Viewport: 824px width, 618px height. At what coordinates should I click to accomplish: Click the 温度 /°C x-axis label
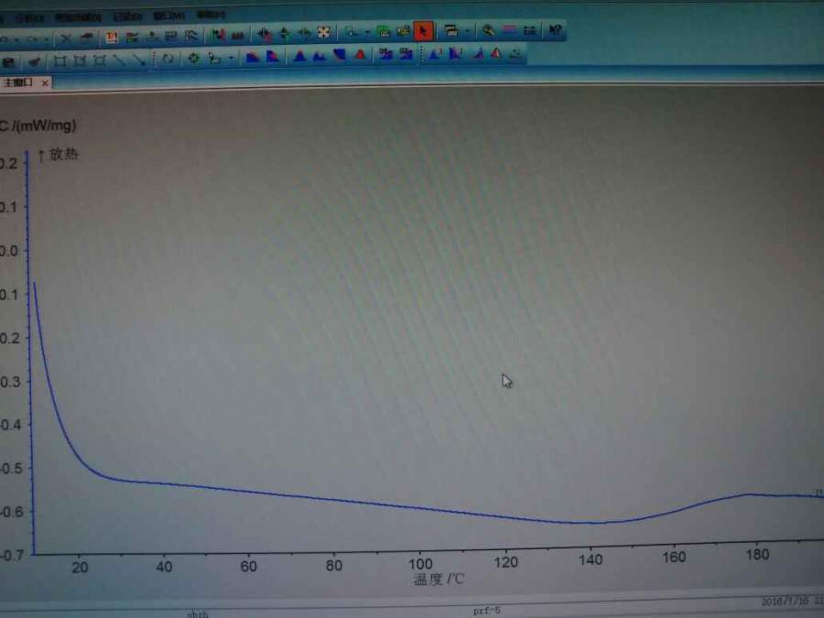pyautogui.click(x=439, y=580)
